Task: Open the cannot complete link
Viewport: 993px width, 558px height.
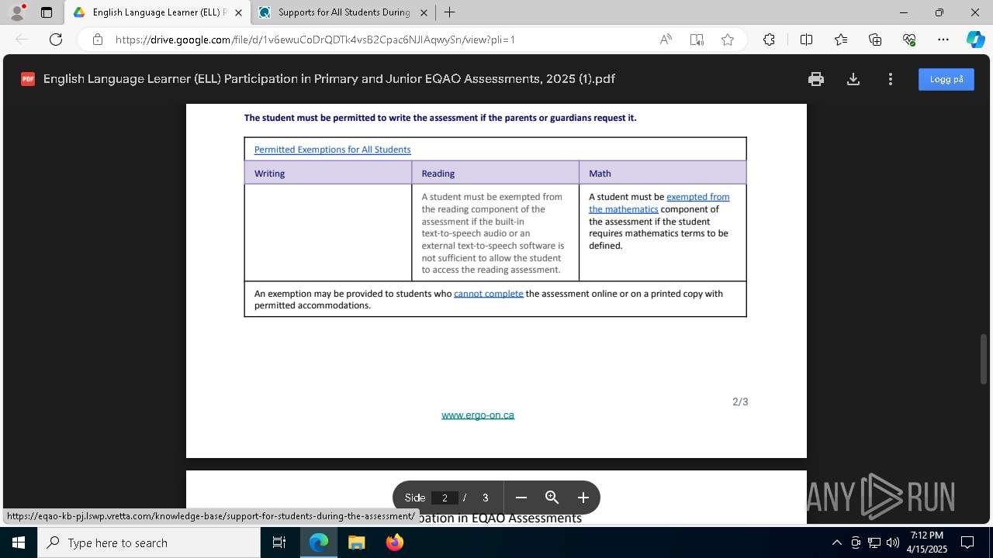Action: [489, 294]
